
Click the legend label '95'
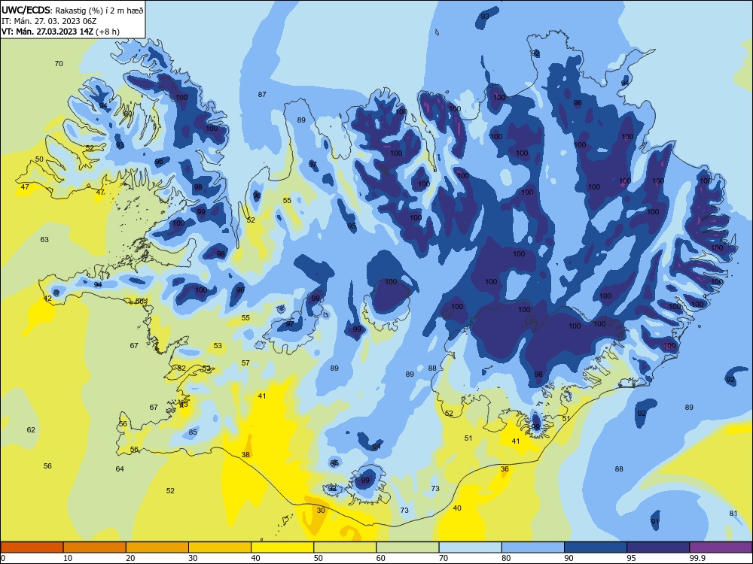point(632,558)
